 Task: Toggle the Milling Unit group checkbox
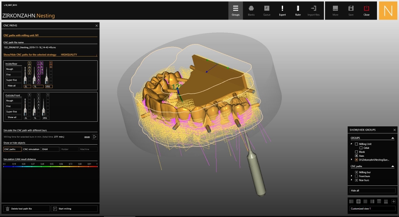356,144
